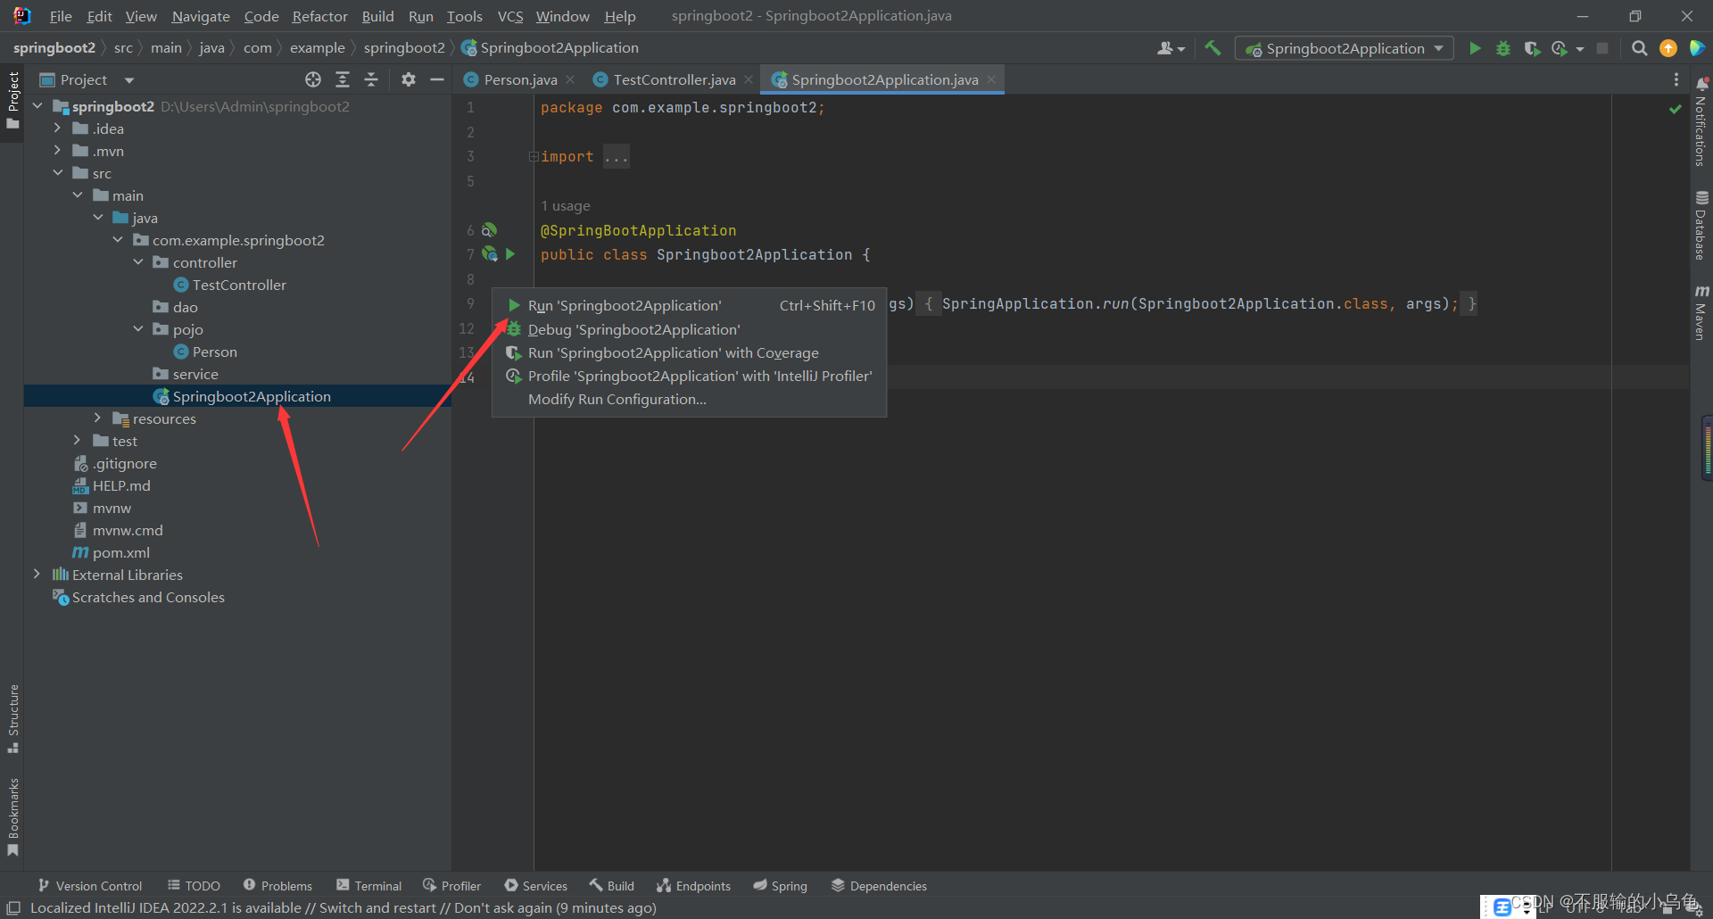
Task: Open the Endpoints tool window
Action: click(x=694, y=885)
